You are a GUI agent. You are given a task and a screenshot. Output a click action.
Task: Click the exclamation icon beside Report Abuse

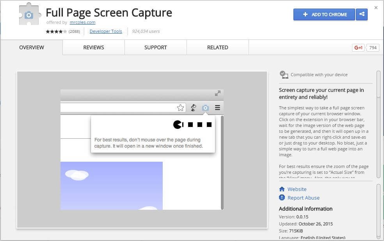282,198
